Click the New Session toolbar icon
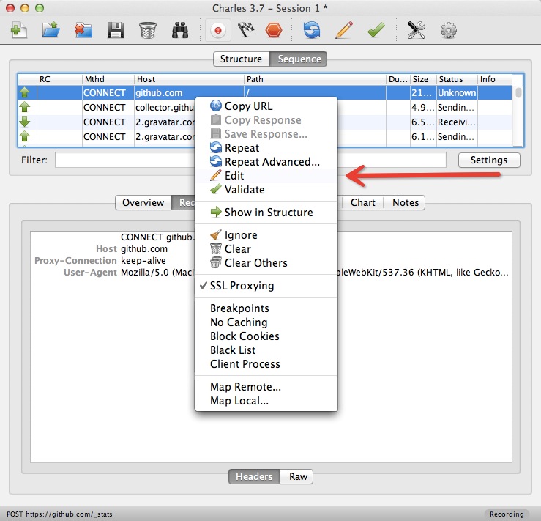Screen dimensions: 541x521 [x=19, y=31]
